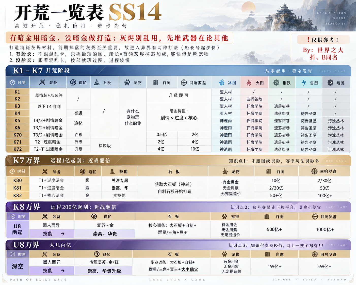The image size is (356, 285).
Task: Tap the clock icon in U8万界 时刻 header
Action: (13, 254)
